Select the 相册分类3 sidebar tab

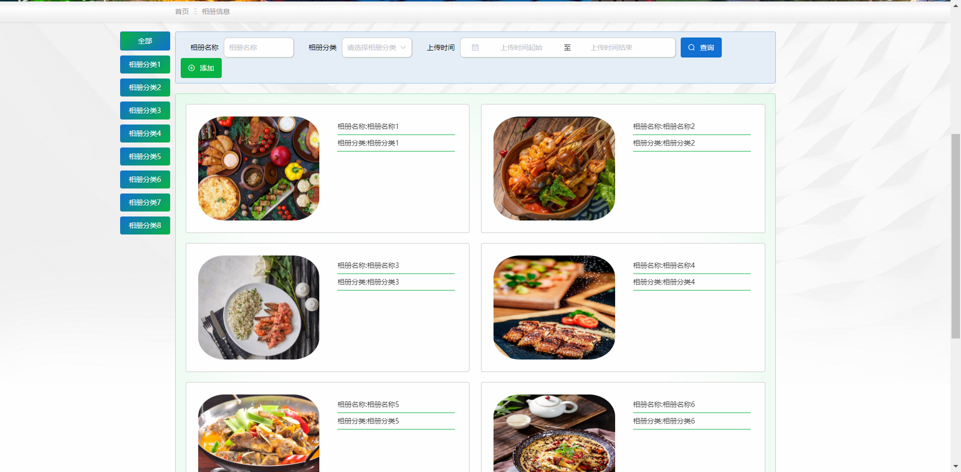click(x=145, y=110)
